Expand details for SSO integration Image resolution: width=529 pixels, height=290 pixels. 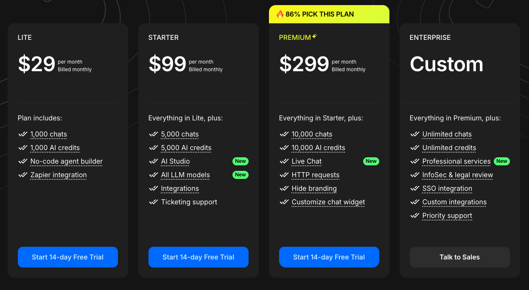(x=447, y=188)
